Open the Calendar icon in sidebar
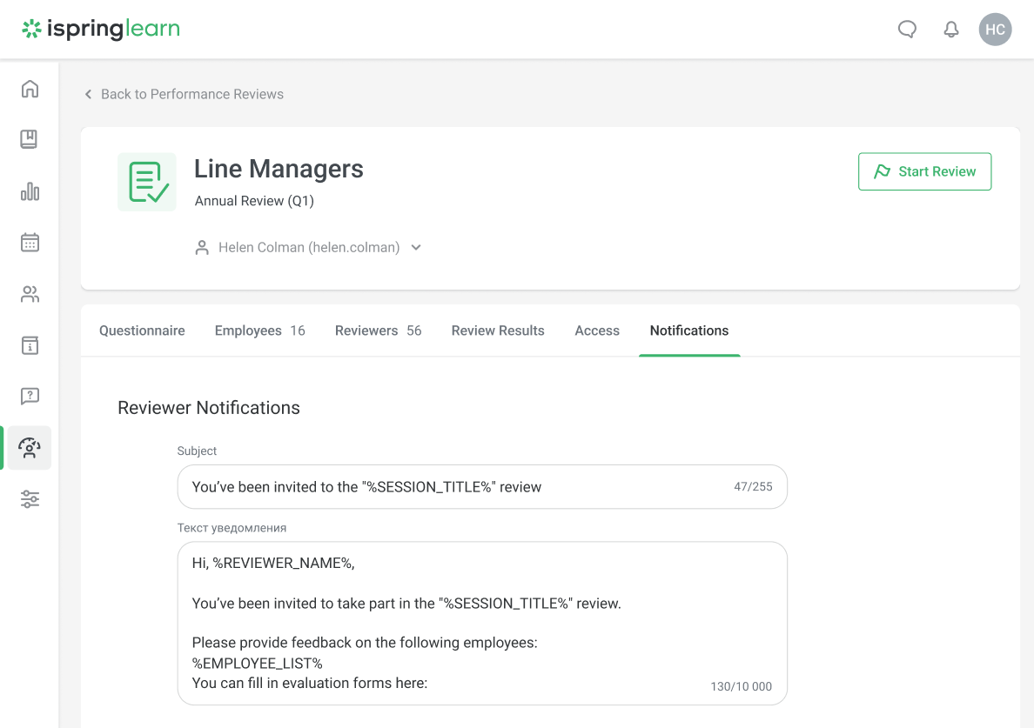The image size is (1034, 728). pos(30,243)
